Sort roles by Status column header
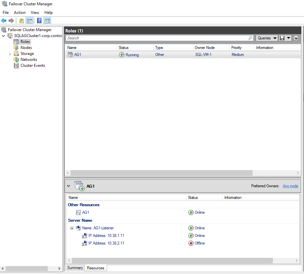 click(135, 48)
